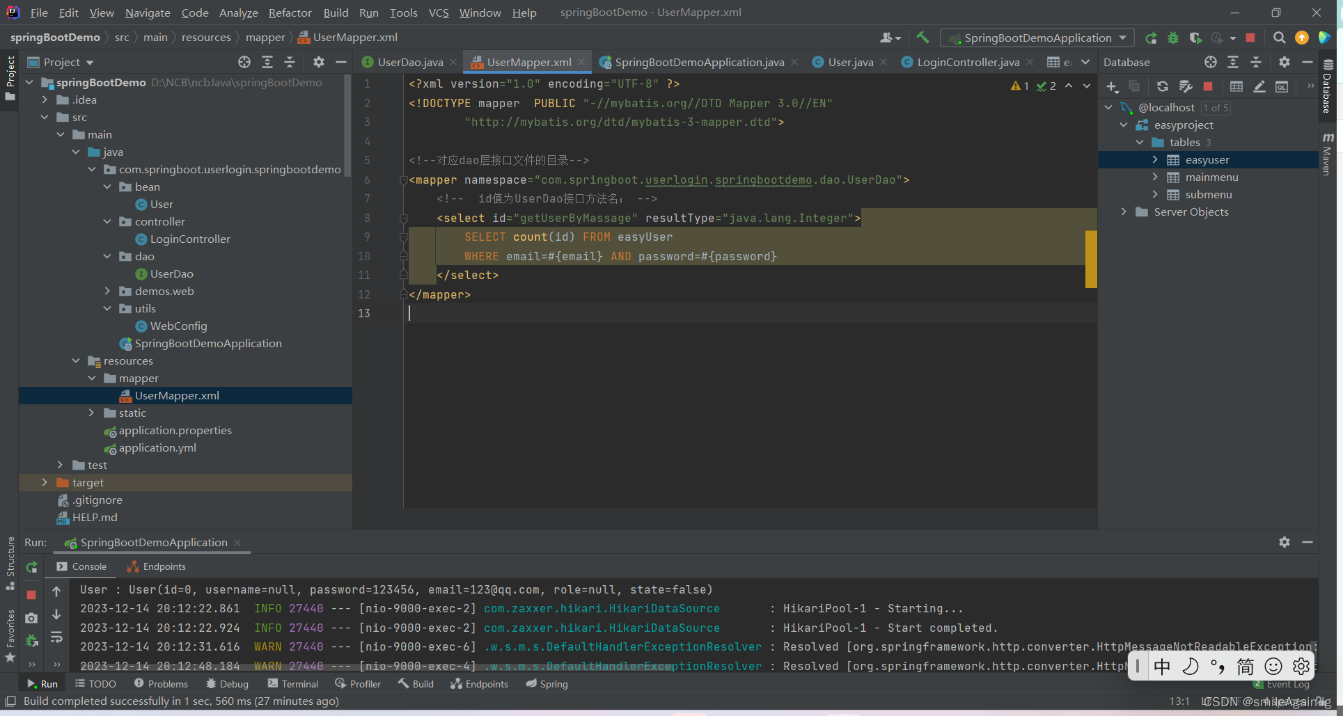The height and width of the screenshot is (716, 1343).
Task: Click the Debug bug icon in the toolbar
Action: coord(1173,38)
